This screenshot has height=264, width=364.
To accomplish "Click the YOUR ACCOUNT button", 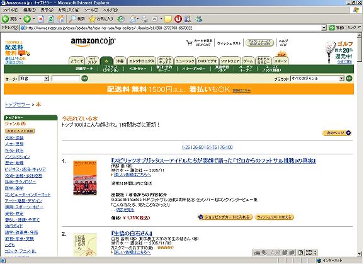I will [x=259, y=43].
